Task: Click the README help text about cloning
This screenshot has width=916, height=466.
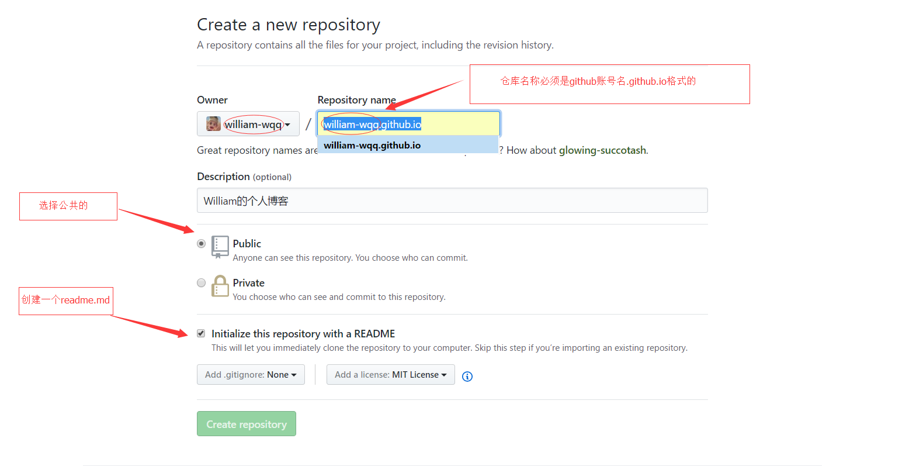Action: 449,348
